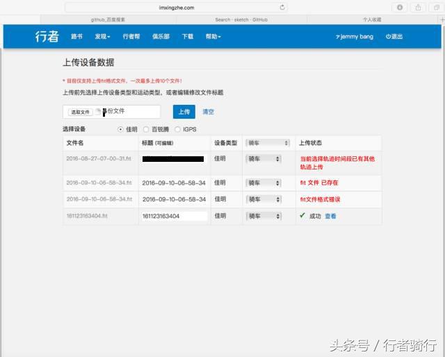Click green checkmark success icon
The width and height of the screenshot is (445, 357).
point(302,215)
